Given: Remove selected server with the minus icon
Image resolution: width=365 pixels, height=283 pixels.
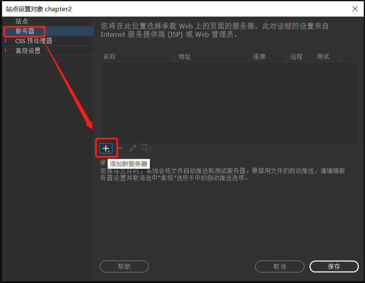Looking at the screenshot, I should pos(119,148).
